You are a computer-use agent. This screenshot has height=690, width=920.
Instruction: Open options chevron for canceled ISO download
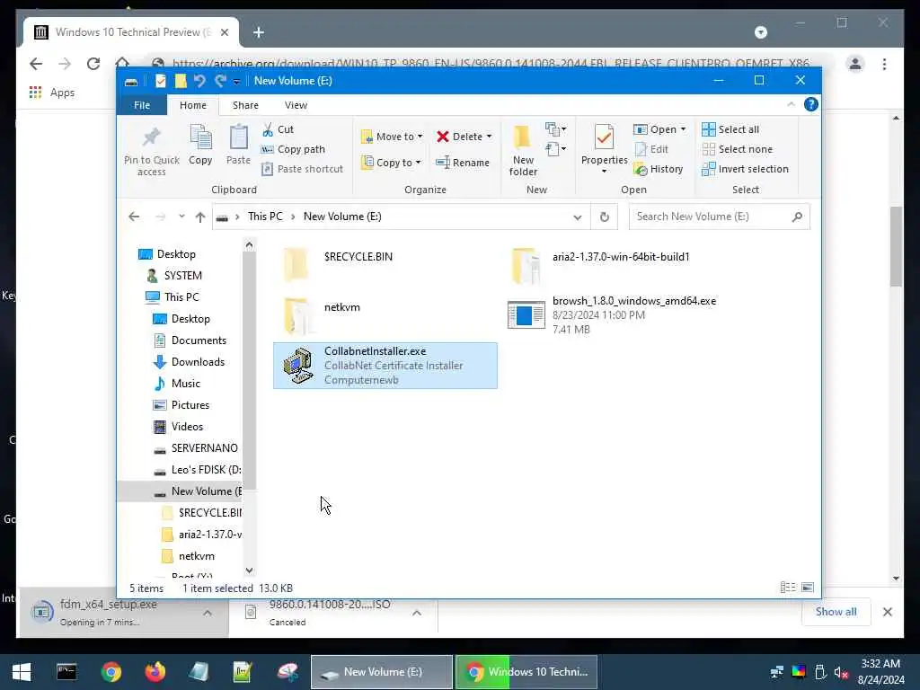417,613
